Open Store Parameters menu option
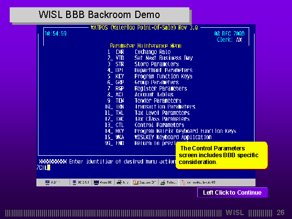Screen dimensions: 292x219 (156, 64)
